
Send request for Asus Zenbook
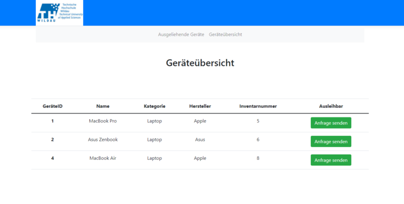pyautogui.click(x=331, y=141)
